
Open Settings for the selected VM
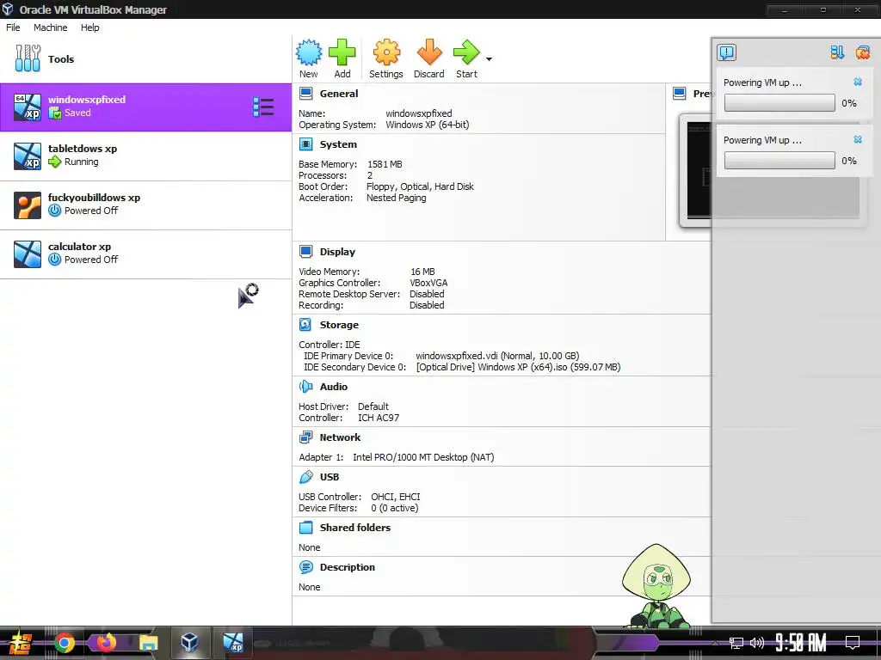coord(386,58)
